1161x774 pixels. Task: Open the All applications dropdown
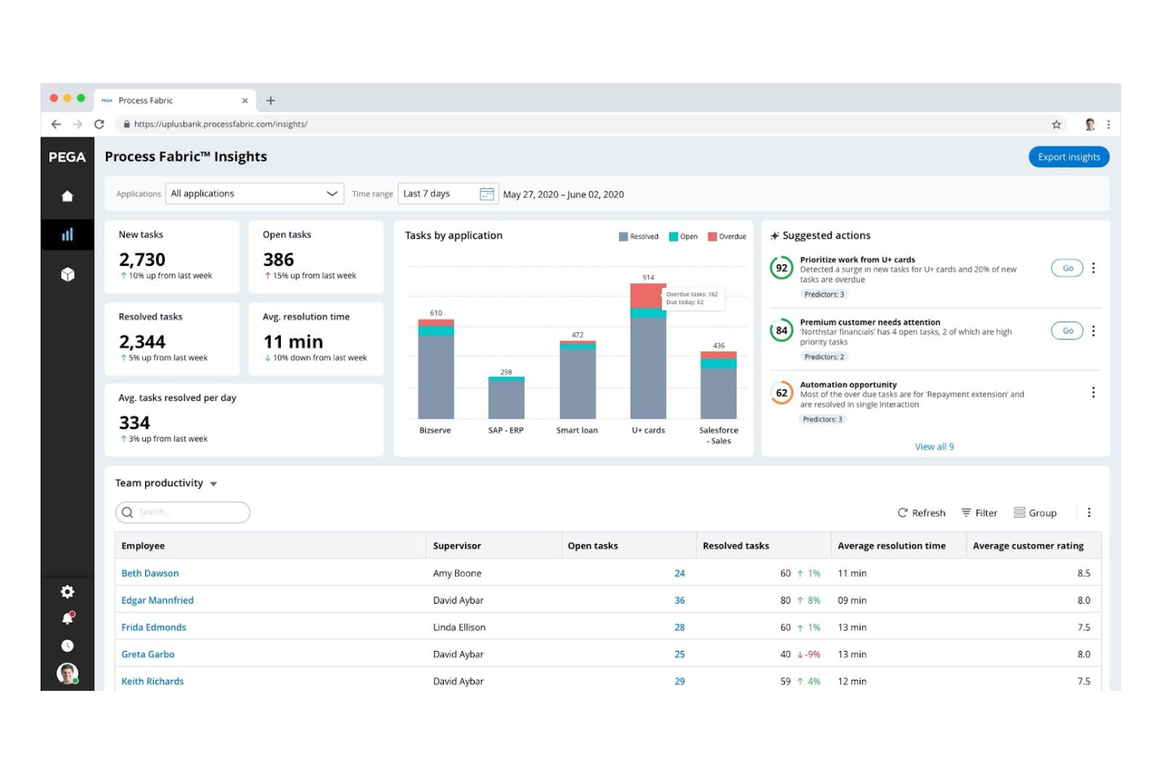255,194
